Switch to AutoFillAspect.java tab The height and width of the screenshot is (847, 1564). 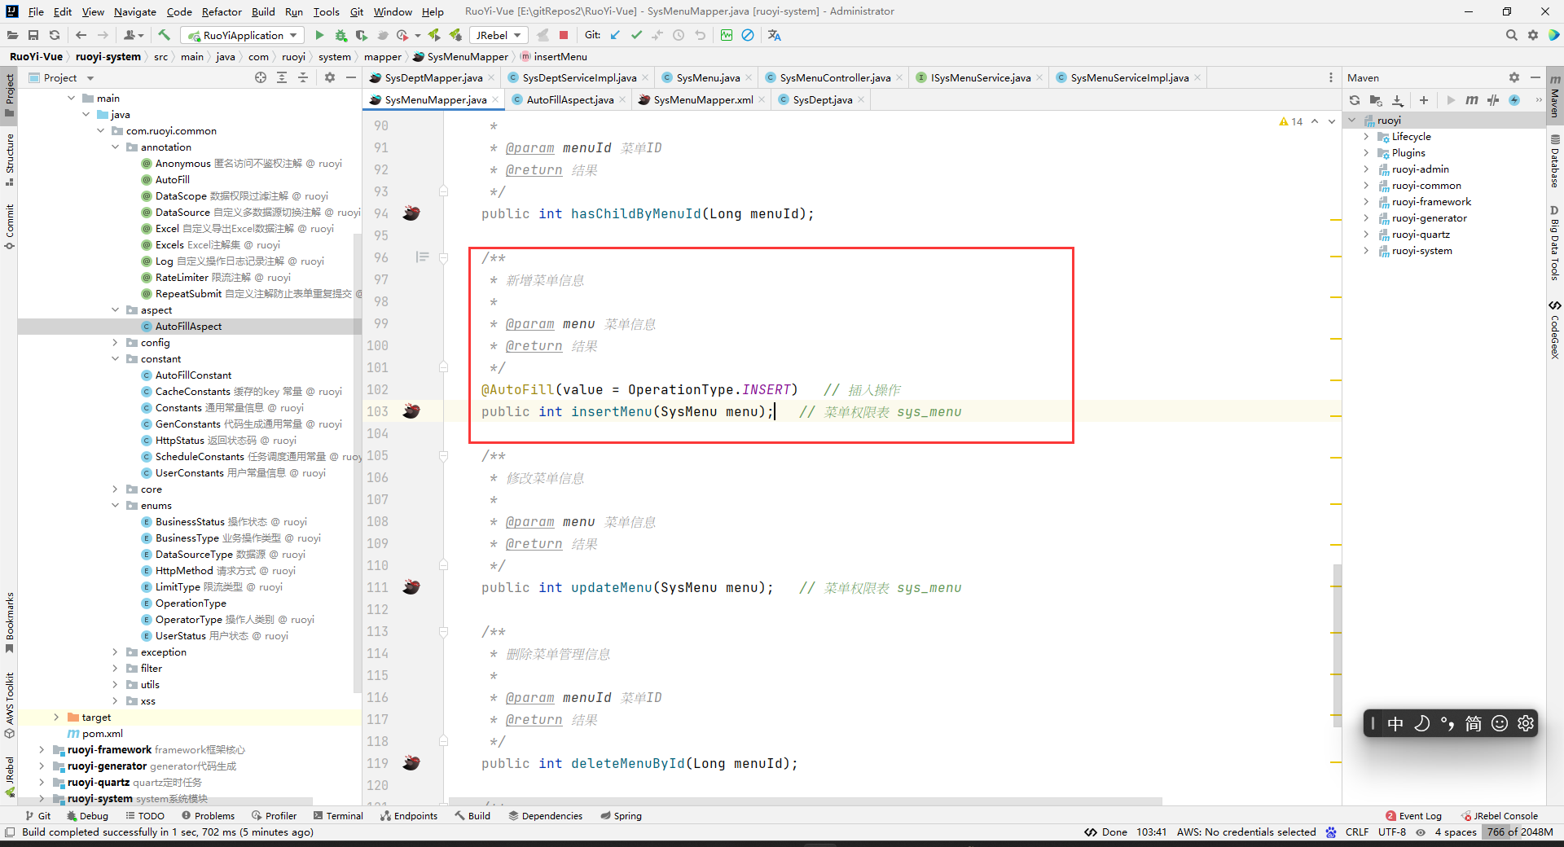[x=570, y=99]
